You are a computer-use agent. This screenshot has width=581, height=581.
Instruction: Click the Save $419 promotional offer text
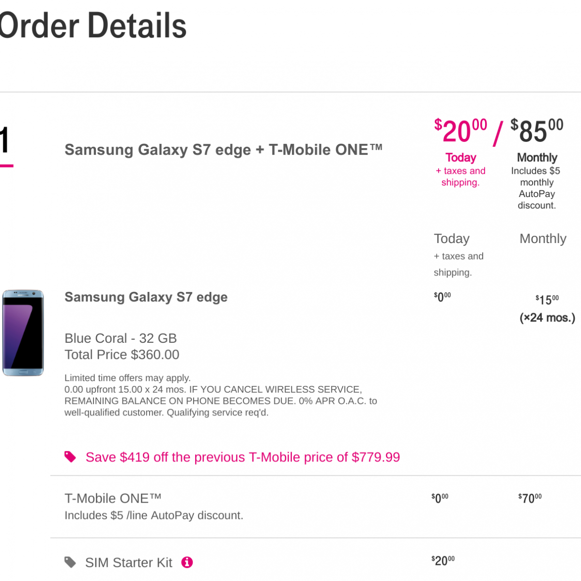pos(243,457)
